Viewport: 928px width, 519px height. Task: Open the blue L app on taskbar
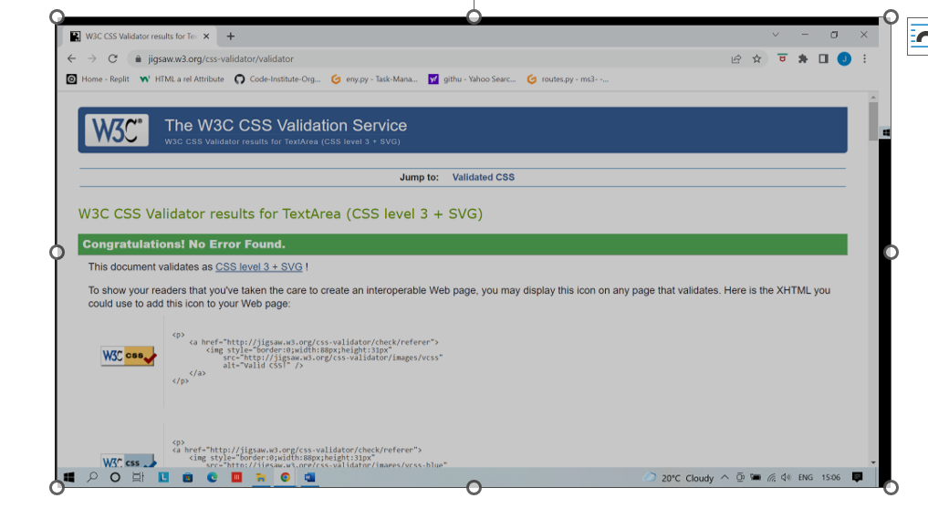pyautogui.click(x=163, y=478)
